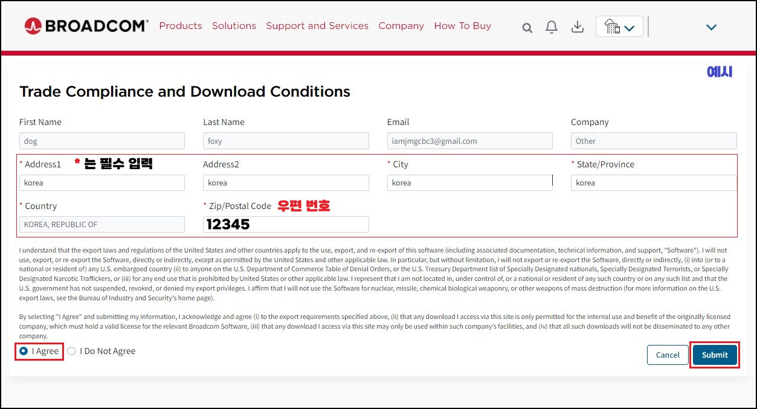Screen dimensions: 757x409
Task: Click the paragraph starting 'By selecting "I Agree"'
Action: pyautogui.click(x=375, y=326)
